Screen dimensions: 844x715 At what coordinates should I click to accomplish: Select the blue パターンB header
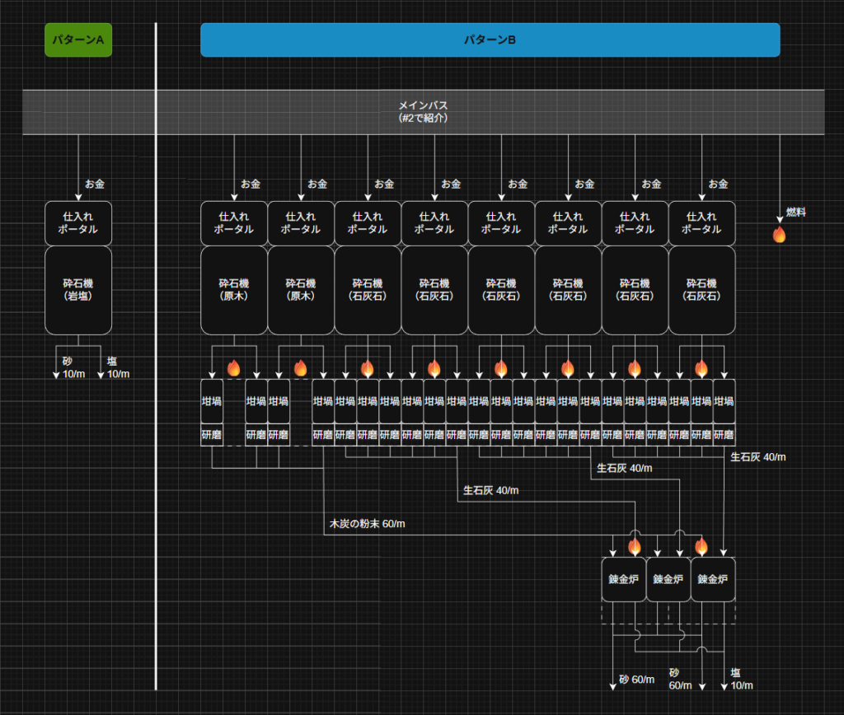[490, 40]
